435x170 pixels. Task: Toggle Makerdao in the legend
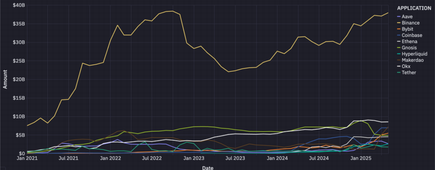pyautogui.click(x=410, y=60)
